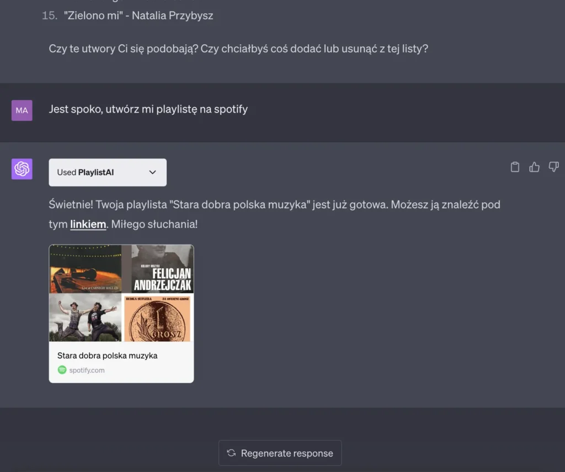This screenshot has width=565, height=472.
Task: Open the 'linkiem' playlist hyperlink
Action: coord(88,224)
